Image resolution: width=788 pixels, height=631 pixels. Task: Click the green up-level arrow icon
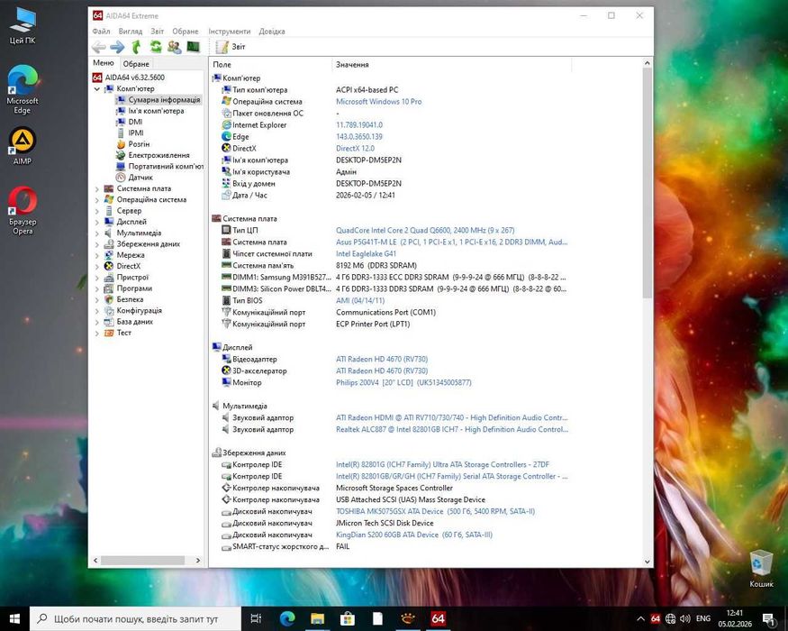[x=136, y=47]
